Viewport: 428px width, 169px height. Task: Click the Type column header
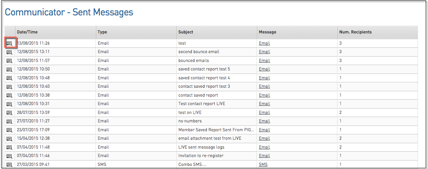point(102,32)
